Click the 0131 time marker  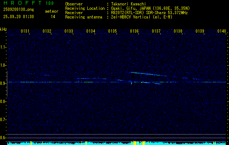pos(25,31)
